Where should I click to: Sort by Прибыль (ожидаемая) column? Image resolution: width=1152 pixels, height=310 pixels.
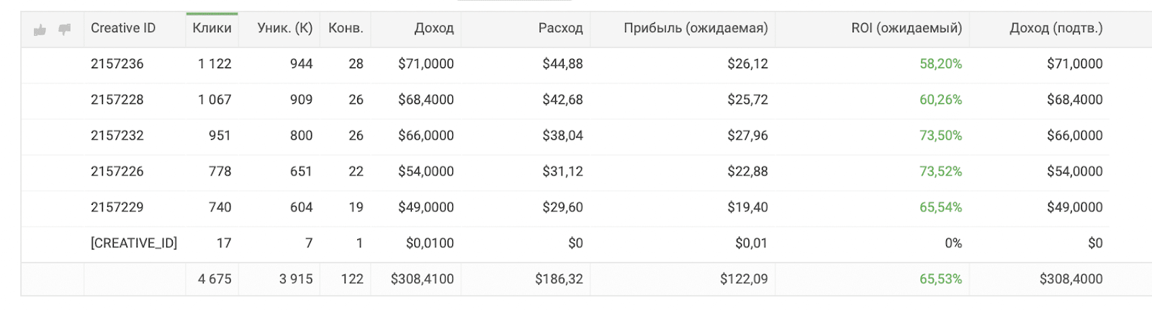click(696, 28)
